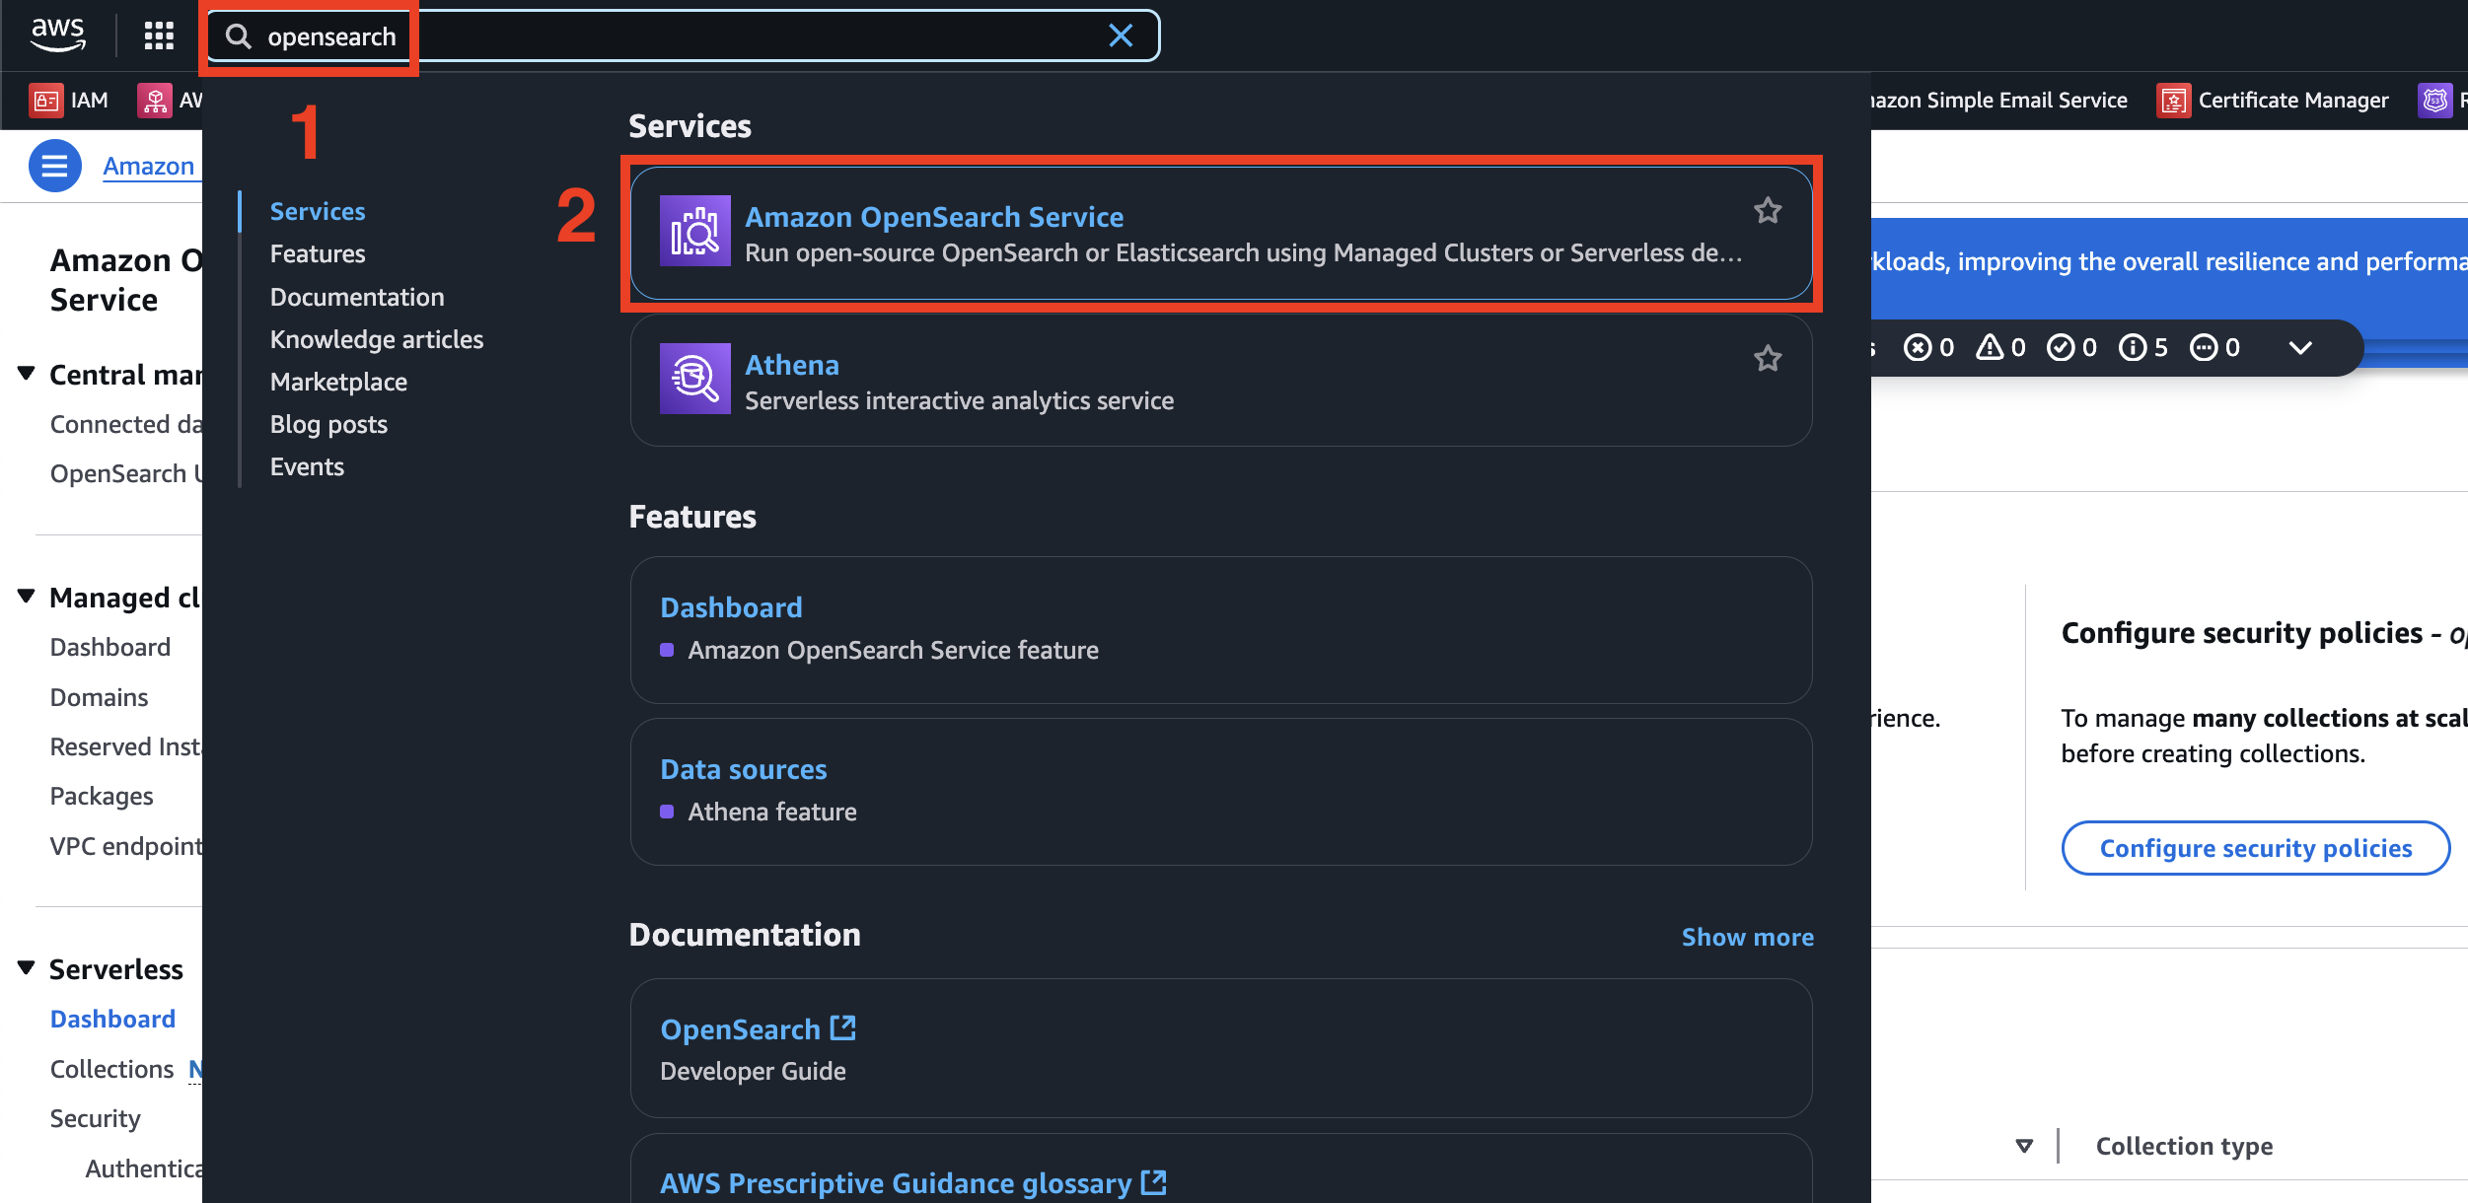
Task: Open the Authentication sidebar item
Action: tap(143, 1168)
